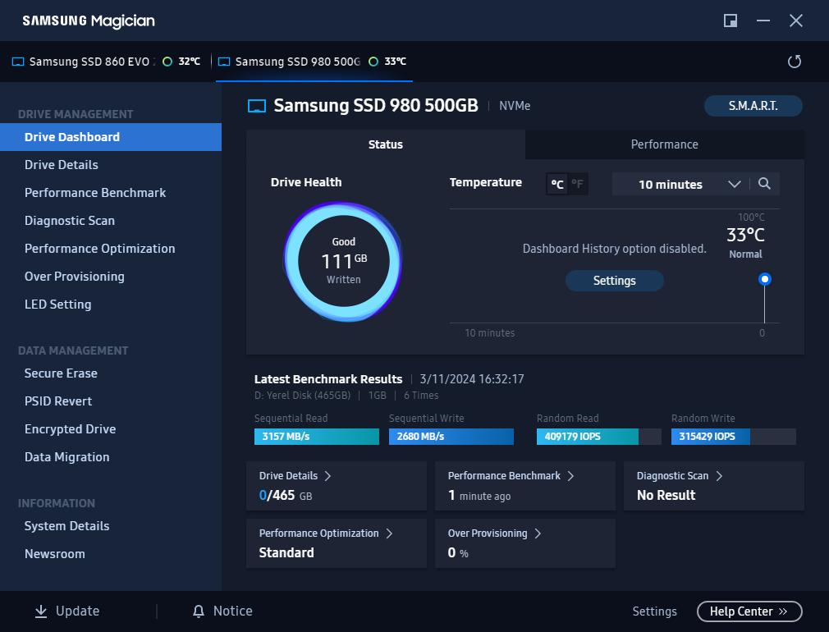829x632 pixels.
Task: Open LED Setting in sidebar
Action: coord(111,305)
